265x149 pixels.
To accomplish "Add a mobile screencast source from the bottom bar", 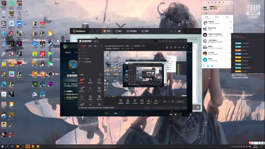I will tap(135, 102).
